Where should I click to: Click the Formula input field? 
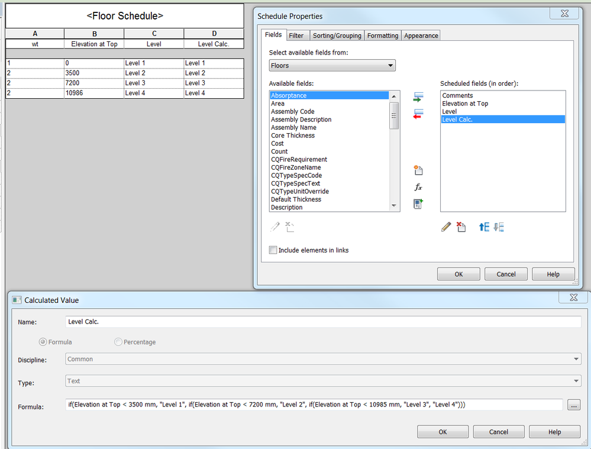314,405
